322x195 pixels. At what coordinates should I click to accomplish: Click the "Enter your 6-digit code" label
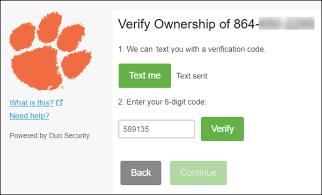point(162,102)
